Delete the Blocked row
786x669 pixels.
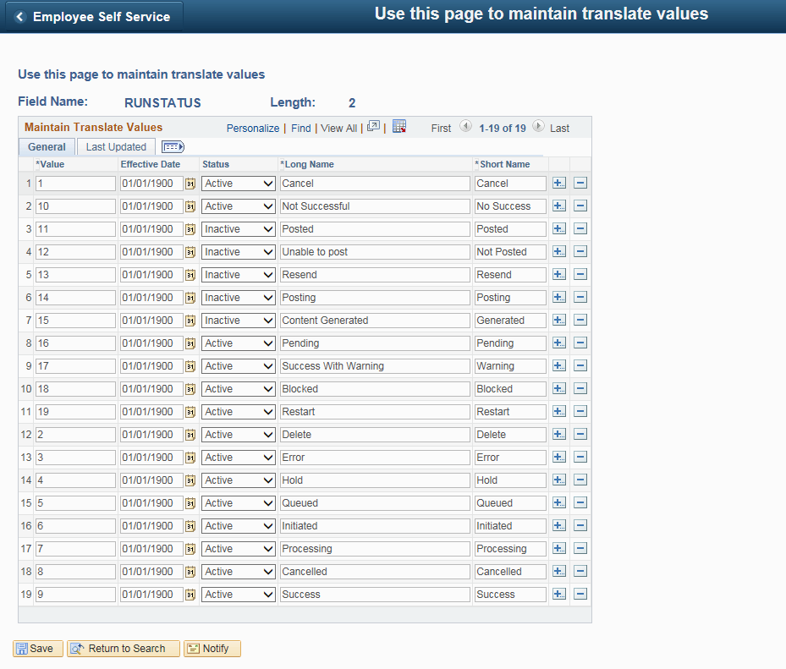click(580, 389)
